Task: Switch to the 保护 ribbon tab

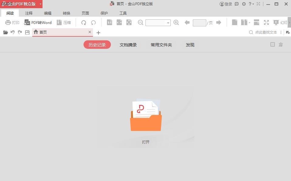Action: 104,13
